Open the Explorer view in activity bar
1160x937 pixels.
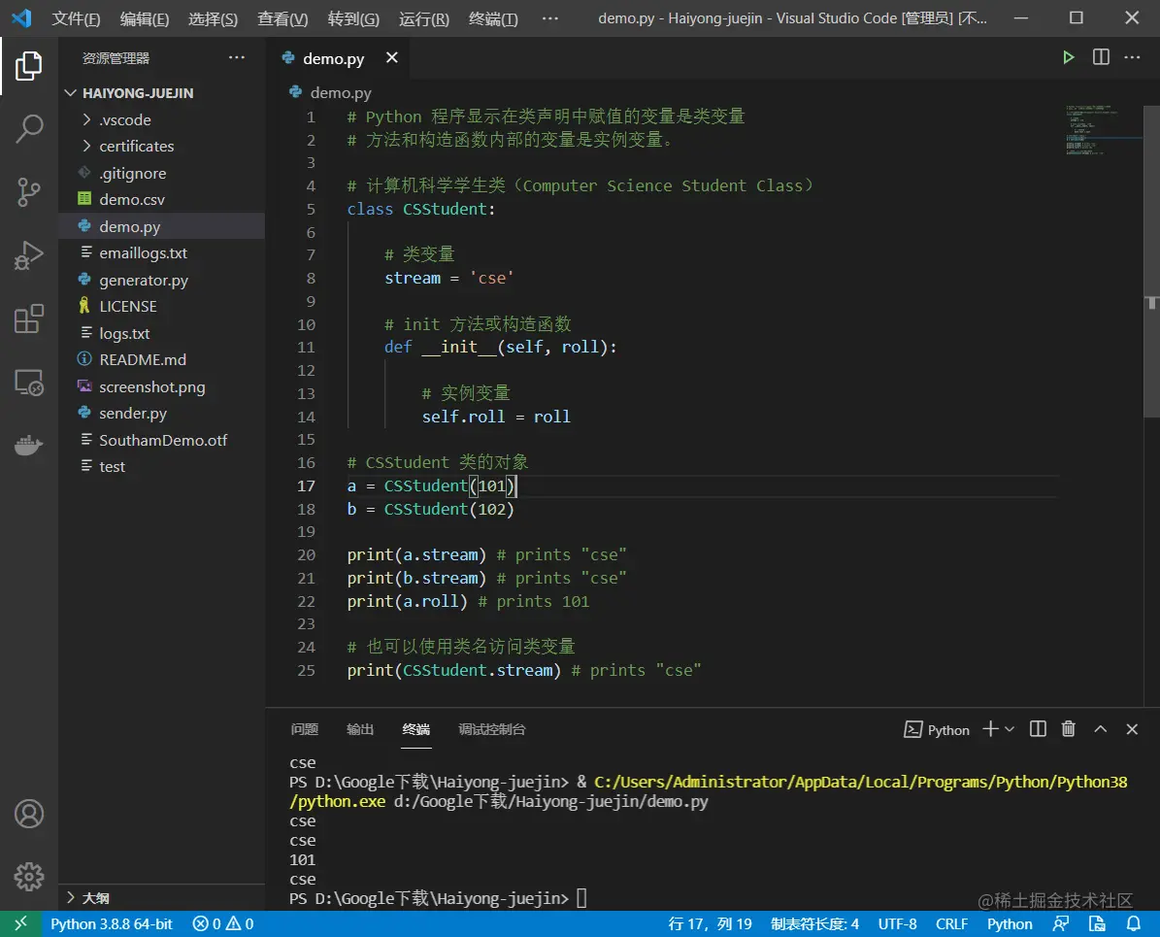coord(29,66)
